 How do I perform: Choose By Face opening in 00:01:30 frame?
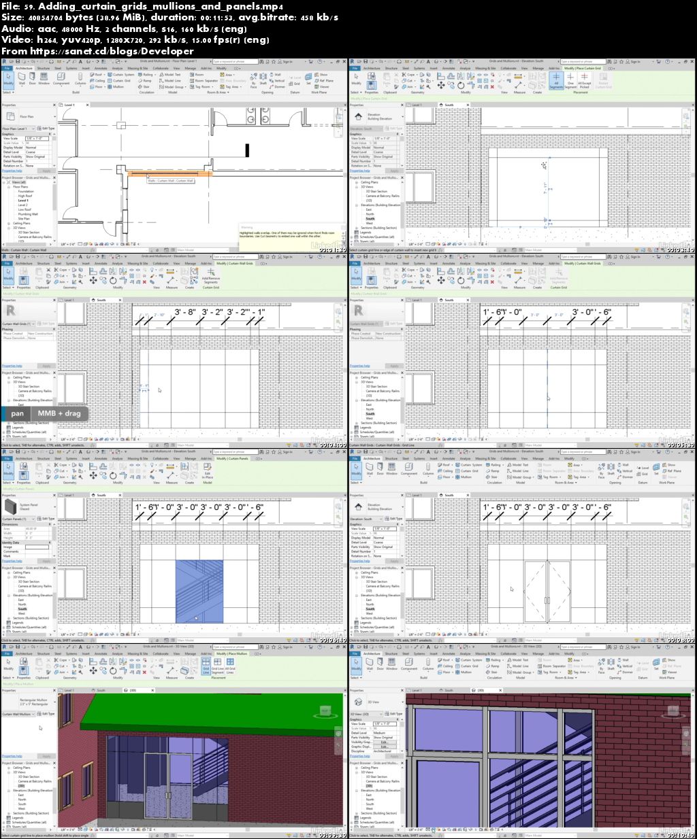[253, 79]
